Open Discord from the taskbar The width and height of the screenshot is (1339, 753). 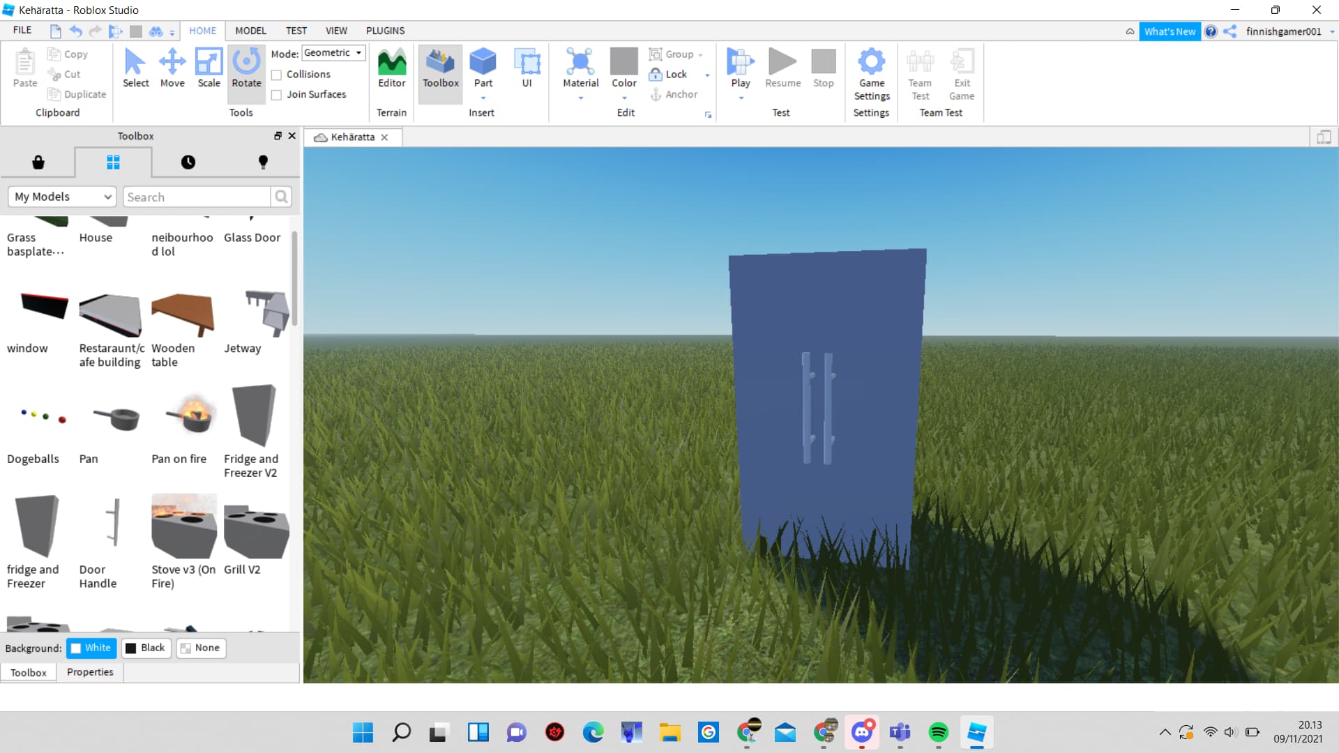(x=862, y=732)
